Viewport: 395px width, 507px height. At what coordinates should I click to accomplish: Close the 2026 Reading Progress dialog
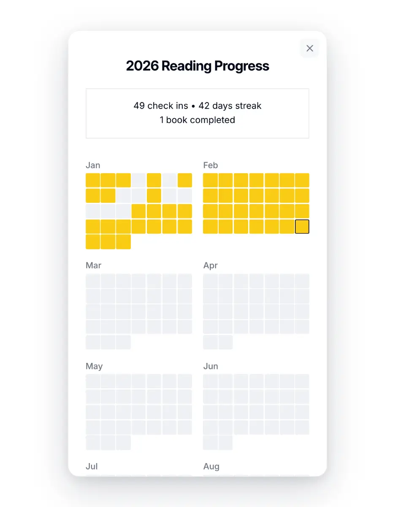tap(310, 48)
